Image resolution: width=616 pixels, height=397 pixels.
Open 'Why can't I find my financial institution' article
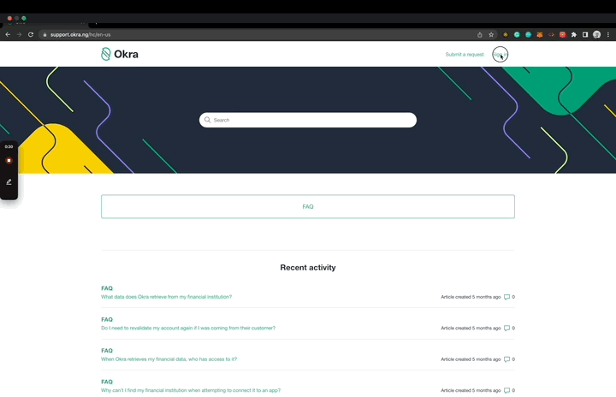[191, 390]
